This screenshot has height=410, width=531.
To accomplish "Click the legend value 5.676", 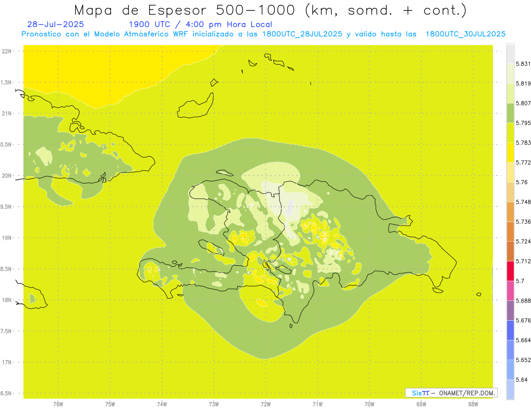I will tap(523, 321).
